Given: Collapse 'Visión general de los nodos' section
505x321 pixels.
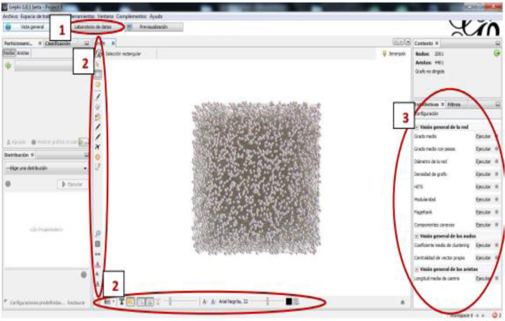Looking at the screenshot, I should click(416, 236).
